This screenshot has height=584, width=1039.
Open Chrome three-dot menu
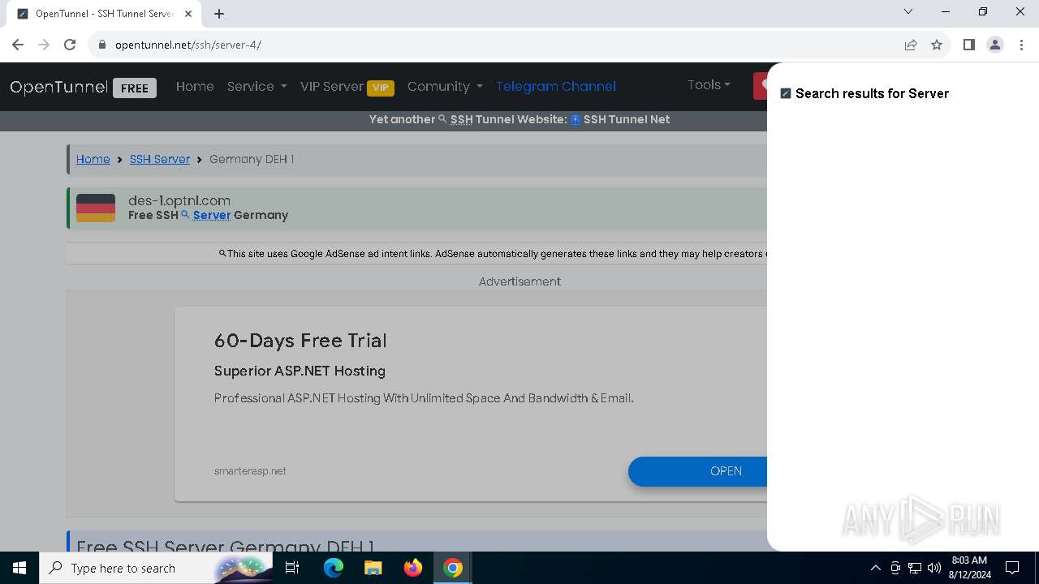click(x=1021, y=45)
